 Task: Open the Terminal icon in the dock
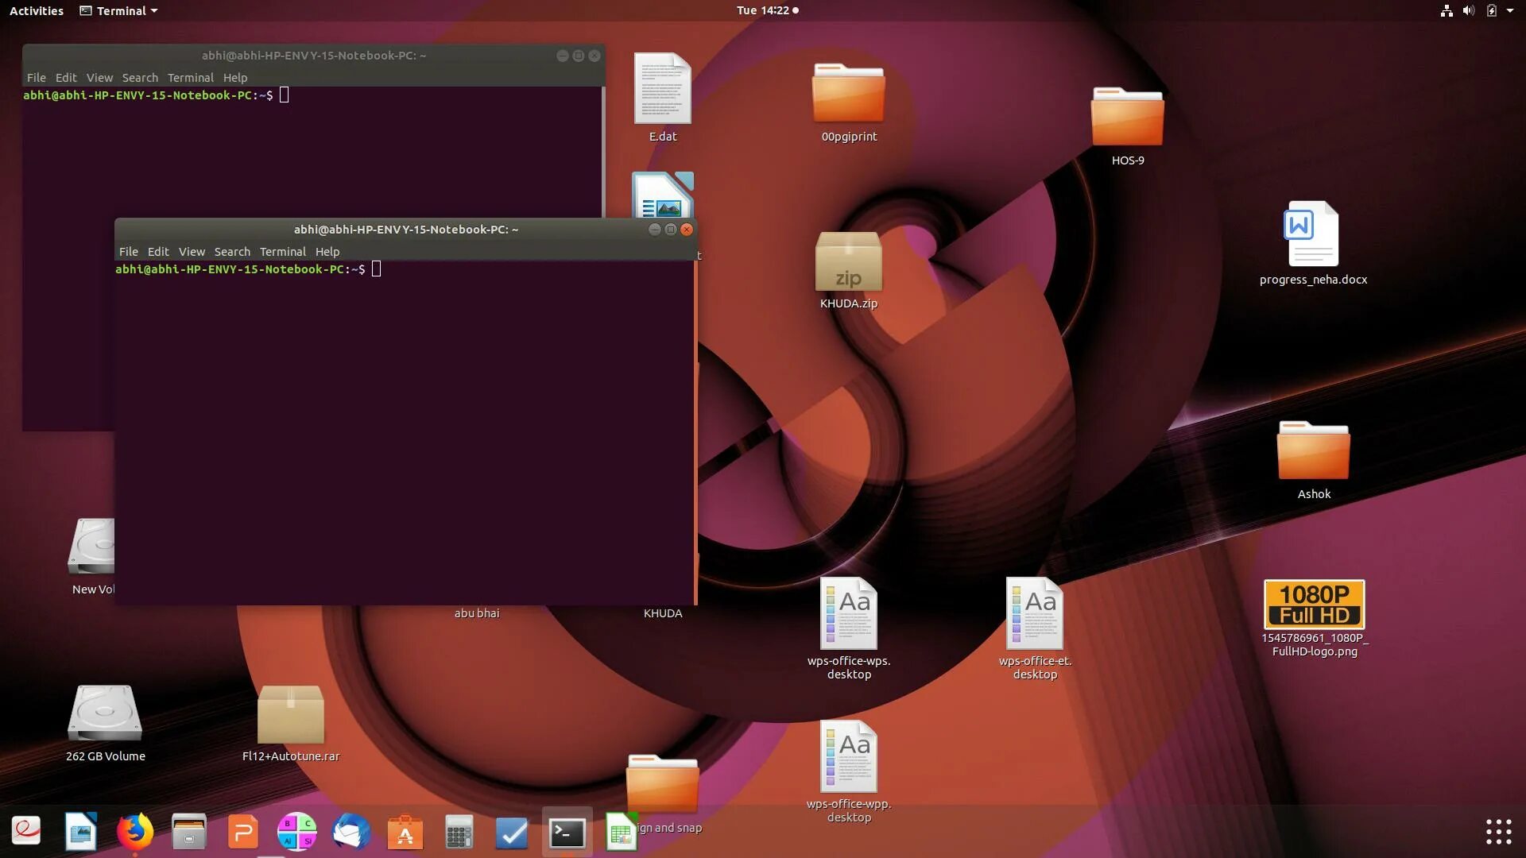click(x=567, y=833)
